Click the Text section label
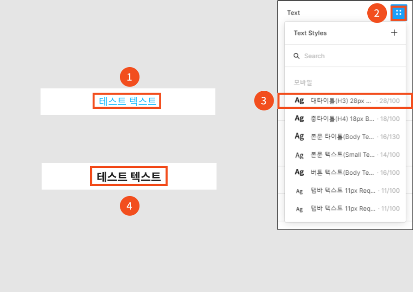 click(x=293, y=13)
